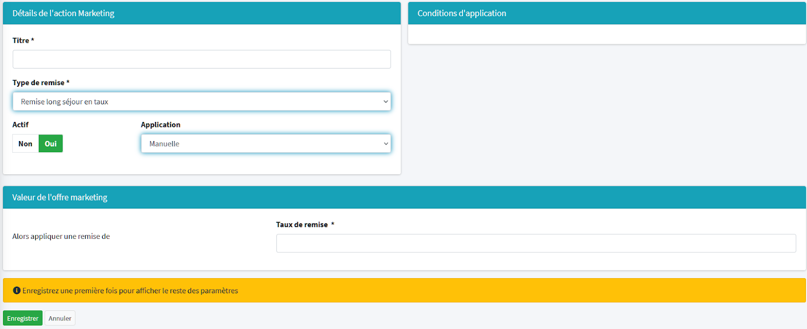Open the Type de remise dropdown
Screen dimensions: 807x329
click(201, 102)
